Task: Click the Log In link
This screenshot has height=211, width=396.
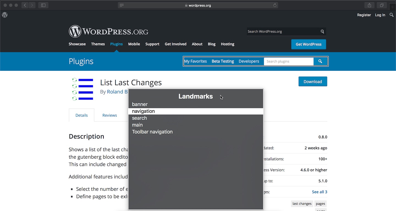Action: click(380, 15)
